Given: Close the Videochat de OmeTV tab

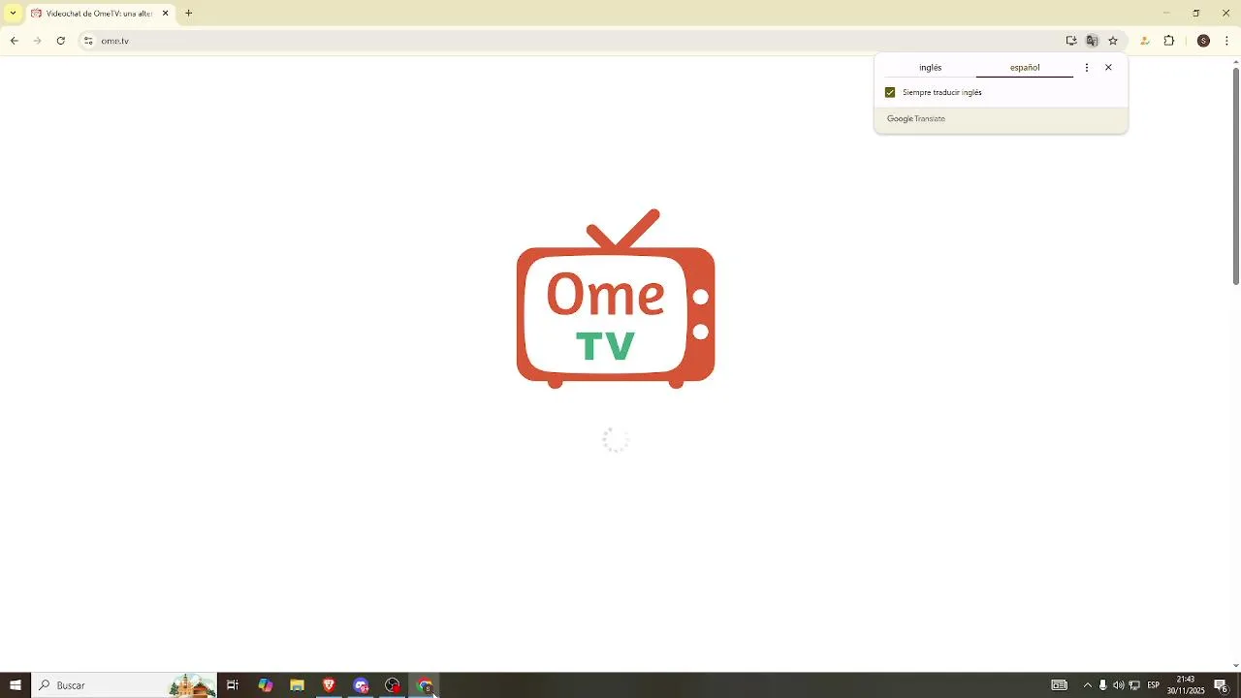Looking at the screenshot, I should coord(165,14).
